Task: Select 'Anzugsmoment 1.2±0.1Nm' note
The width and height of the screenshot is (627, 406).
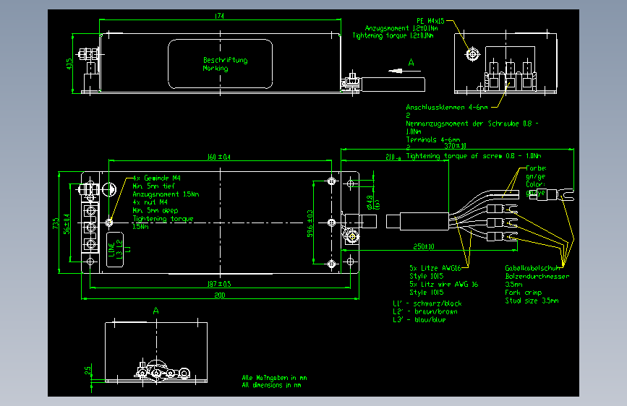Action: tap(401, 28)
